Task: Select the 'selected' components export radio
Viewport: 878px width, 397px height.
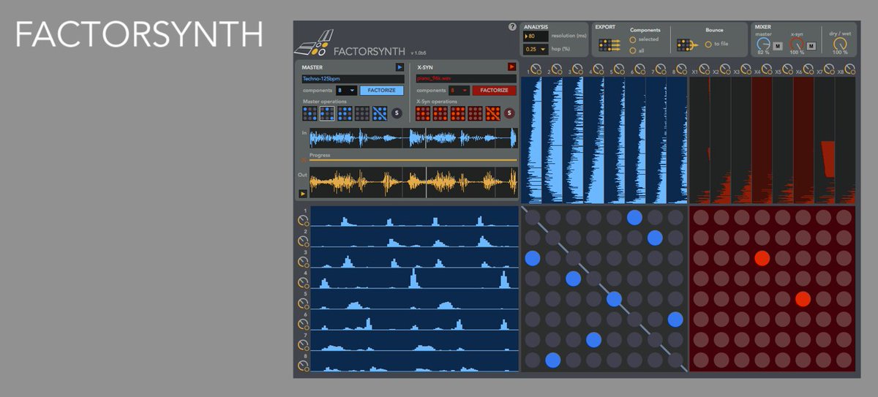Action: point(633,39)
